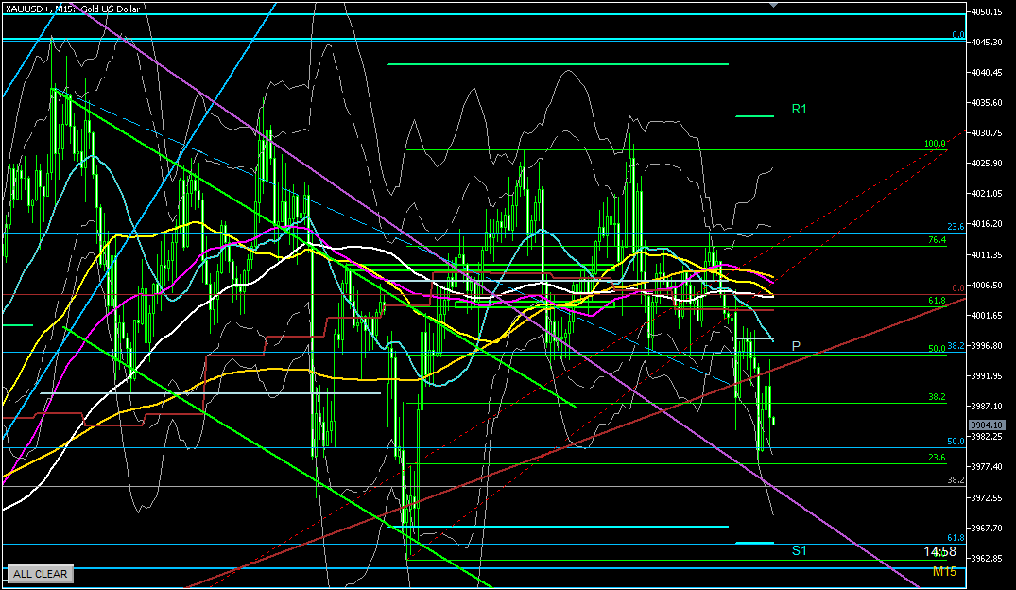The width and height of the screenshot is (1016, 590).
Task: Click the gray 38.2 Fibonacci level label
Action: click(955, 480)
